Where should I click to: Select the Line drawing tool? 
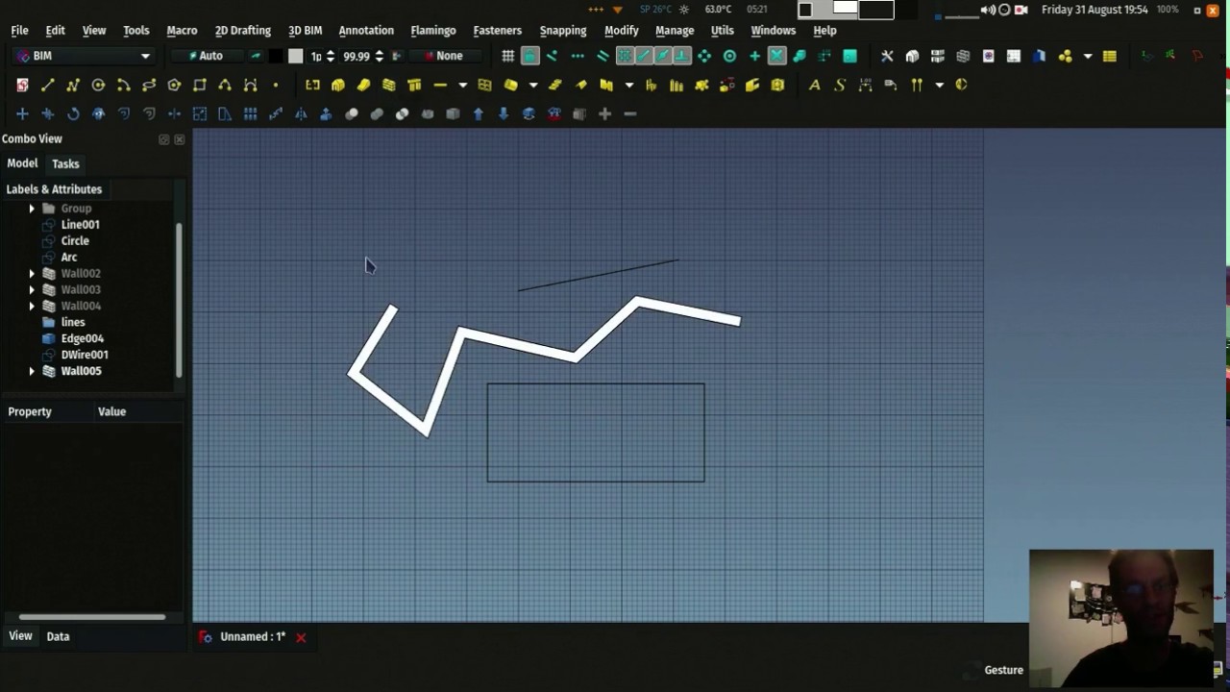47,86
